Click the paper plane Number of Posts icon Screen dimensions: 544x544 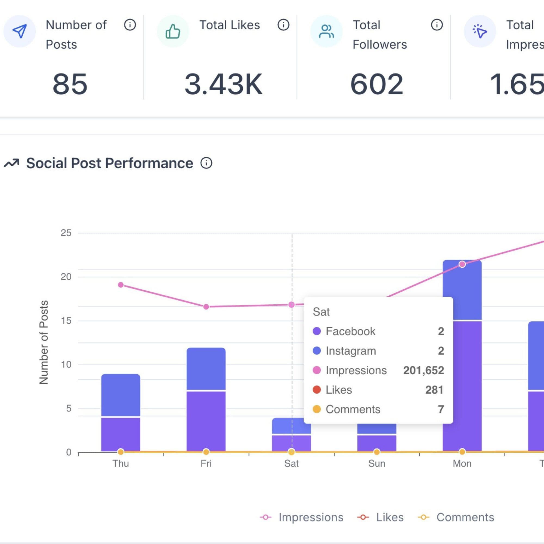[x=19, y=31]
